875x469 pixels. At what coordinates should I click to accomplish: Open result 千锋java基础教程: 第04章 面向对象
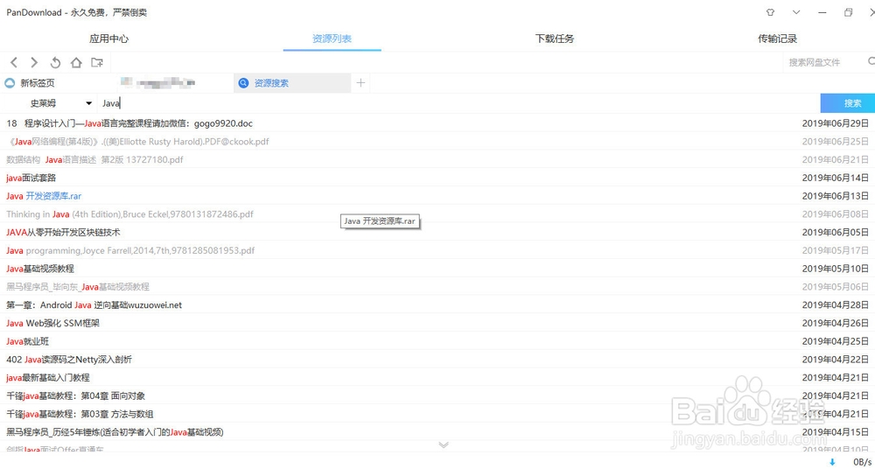[437, 395]
